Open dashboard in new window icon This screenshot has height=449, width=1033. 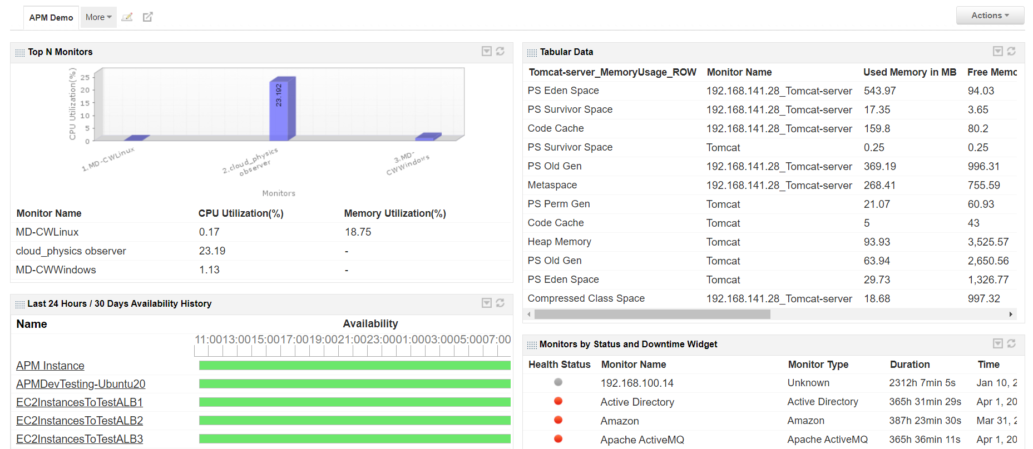click(x=147, y=17)
